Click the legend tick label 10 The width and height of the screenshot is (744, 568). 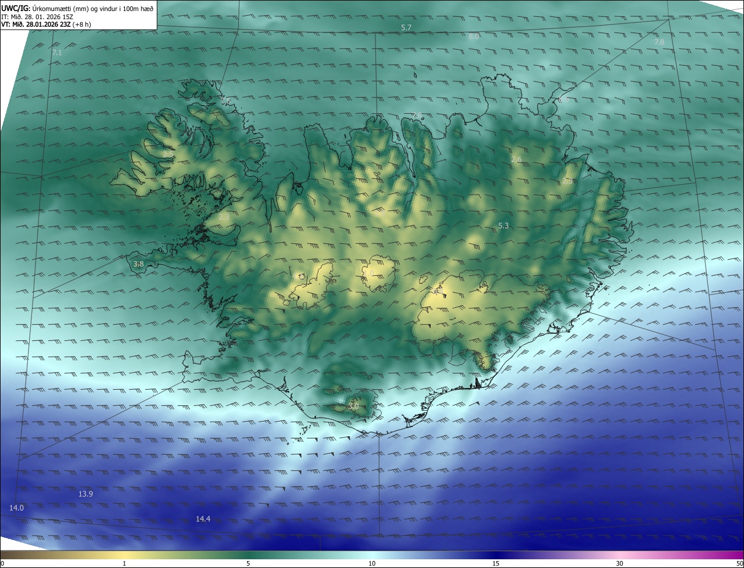point(372,564)
